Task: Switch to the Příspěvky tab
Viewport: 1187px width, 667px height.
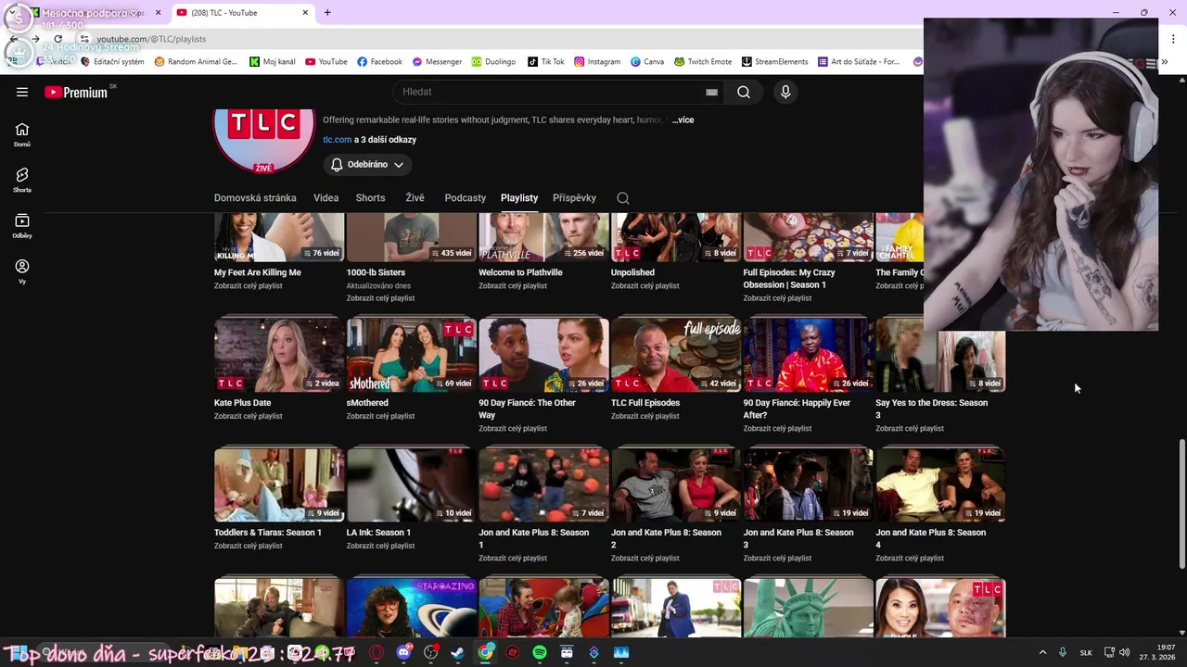Action: pyautogui.click(x=574, y=197)
